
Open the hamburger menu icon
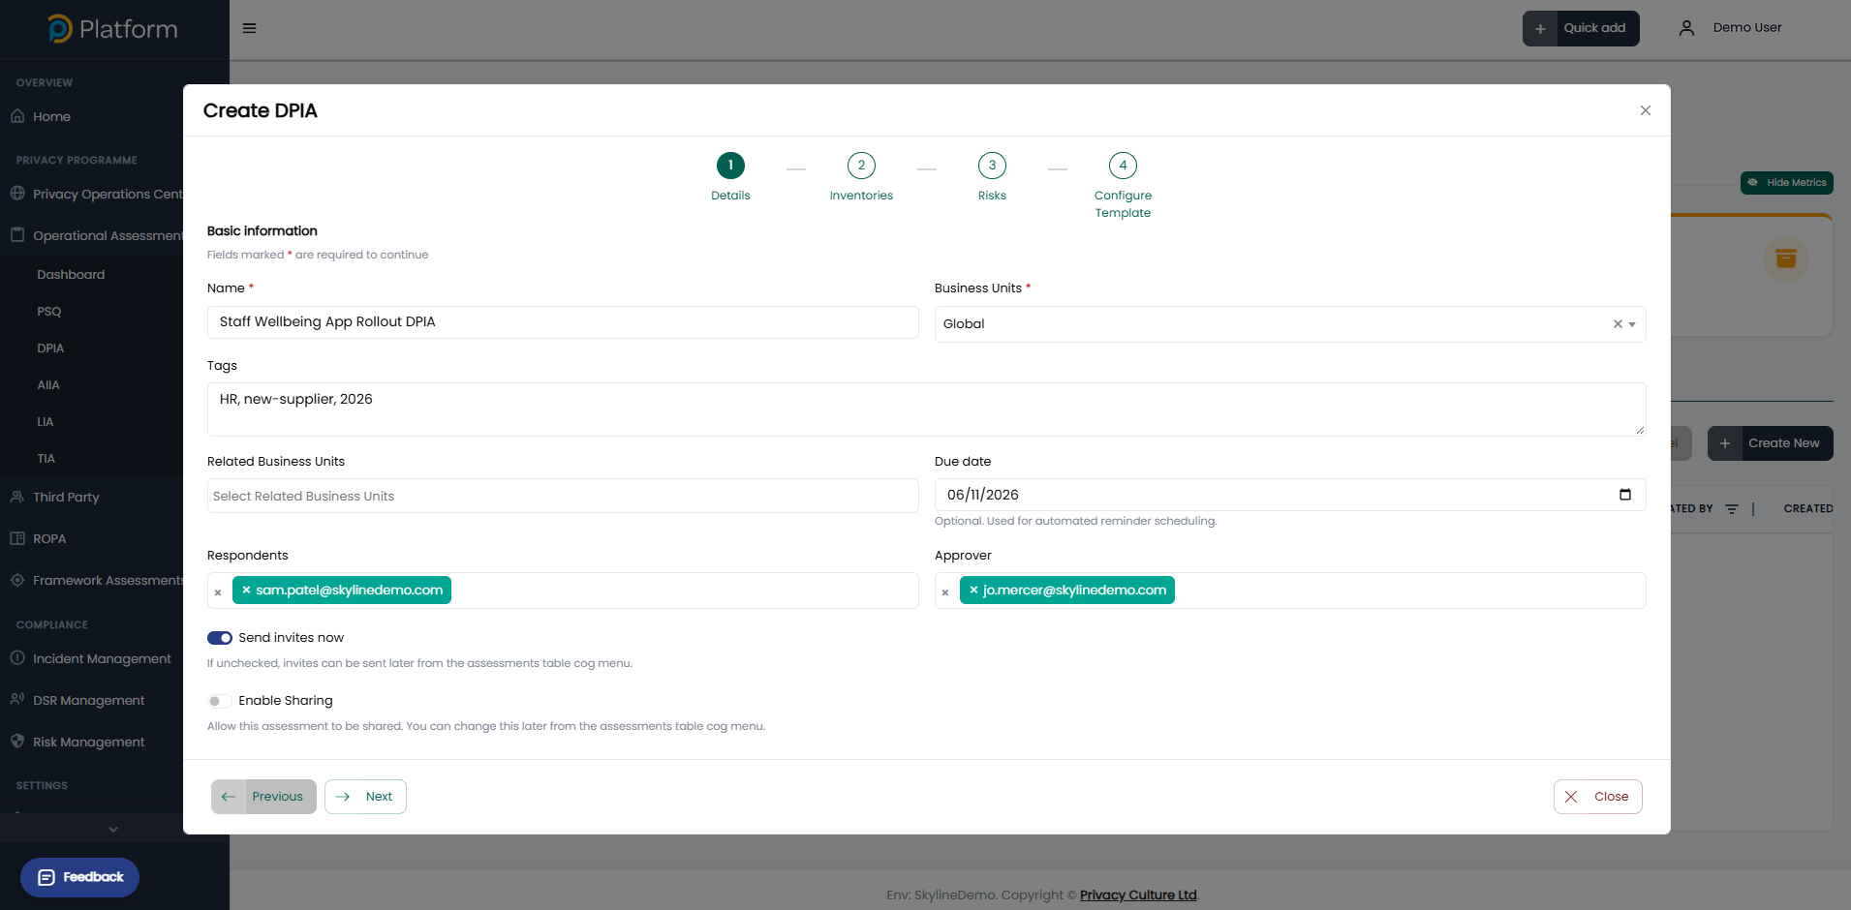[249, 28]
